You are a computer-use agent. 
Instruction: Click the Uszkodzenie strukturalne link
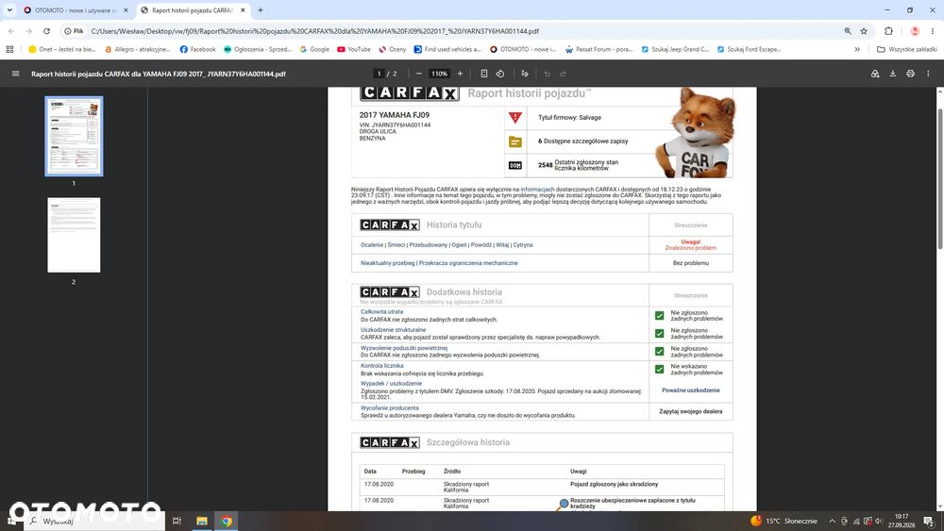pyautogui.click(x=393, y=329)
